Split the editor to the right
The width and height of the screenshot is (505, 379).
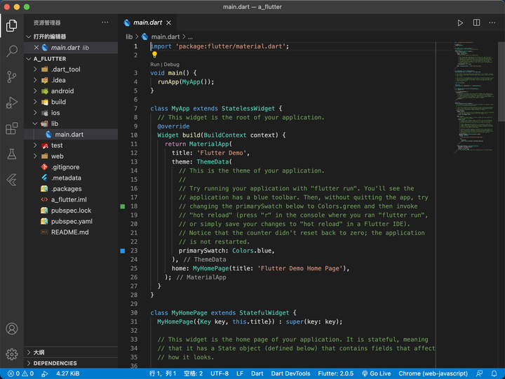[476, 22]
